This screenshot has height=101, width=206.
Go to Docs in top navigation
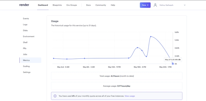[x=88, y=5]
